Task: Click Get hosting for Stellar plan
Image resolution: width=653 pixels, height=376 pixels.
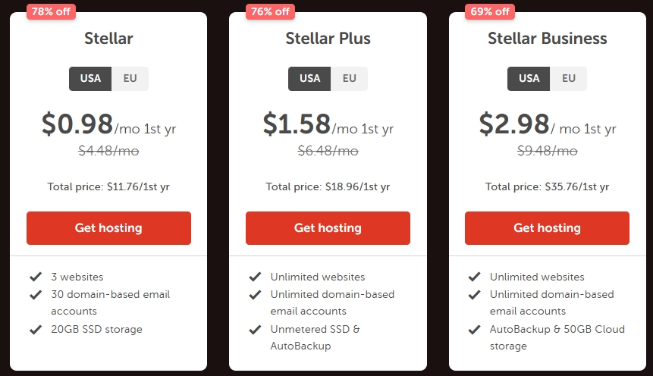Action: click(108, 228)
